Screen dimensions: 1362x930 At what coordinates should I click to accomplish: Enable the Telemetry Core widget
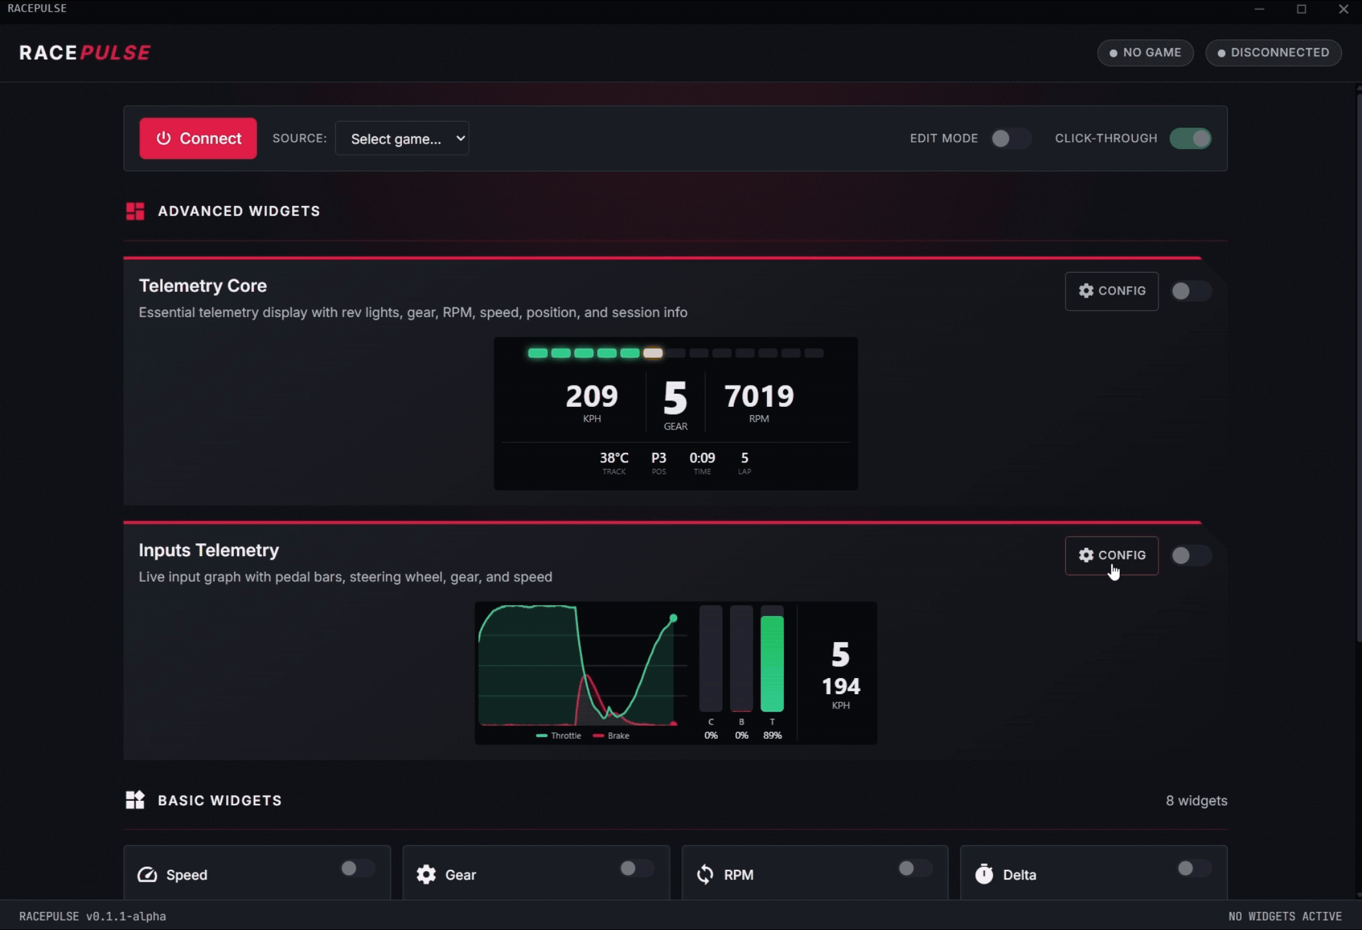point(1191,291)
